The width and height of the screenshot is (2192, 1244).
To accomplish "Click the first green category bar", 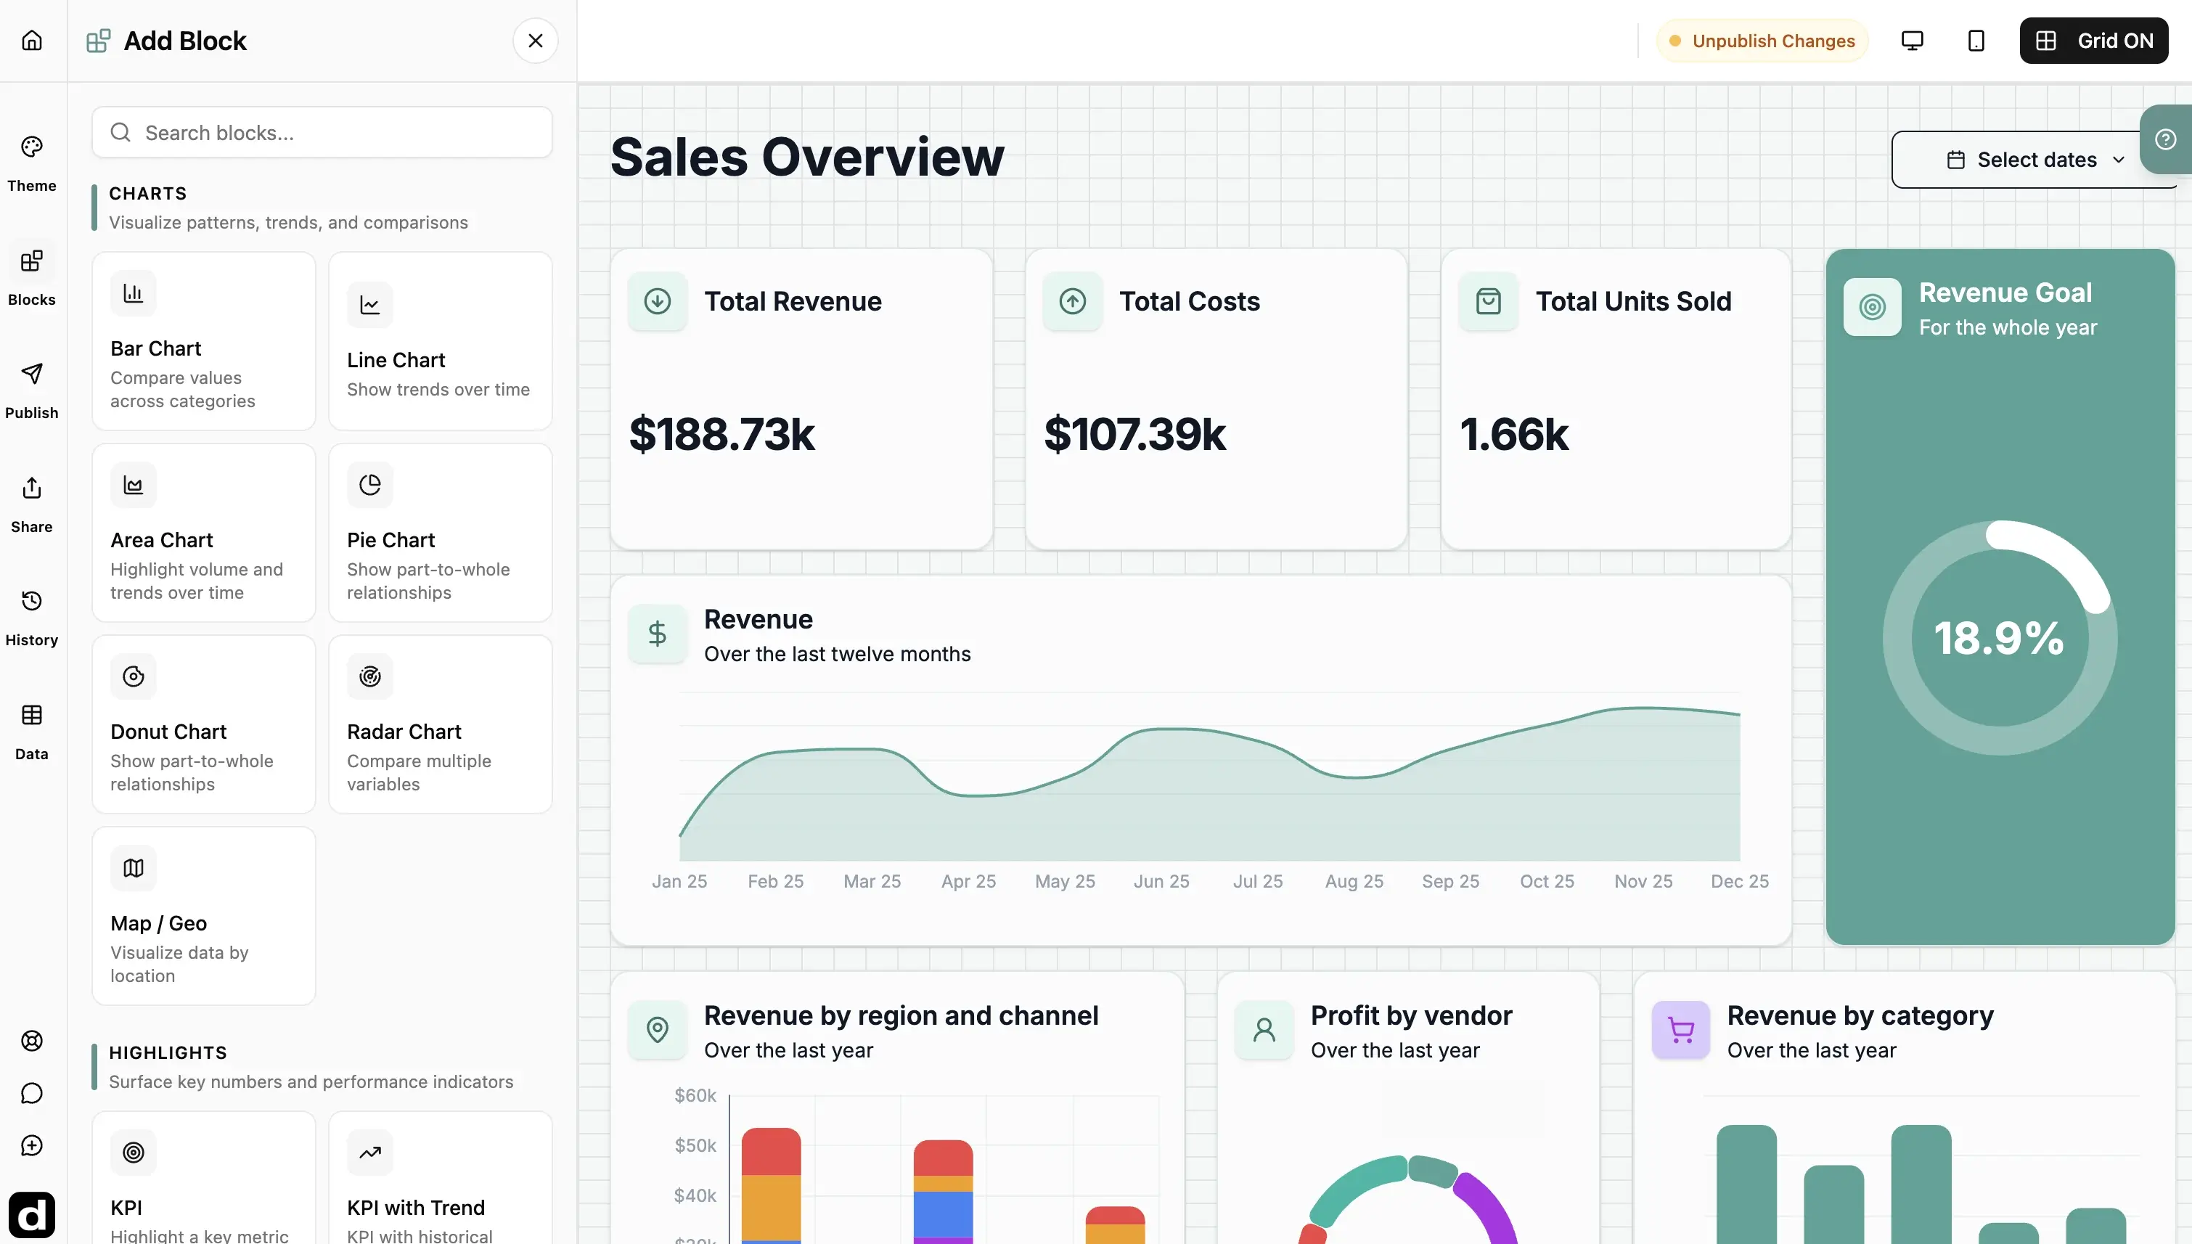I will pos(1746,1184).
